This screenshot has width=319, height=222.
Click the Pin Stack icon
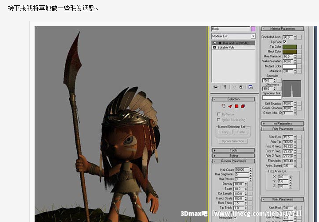click(215, 87)
